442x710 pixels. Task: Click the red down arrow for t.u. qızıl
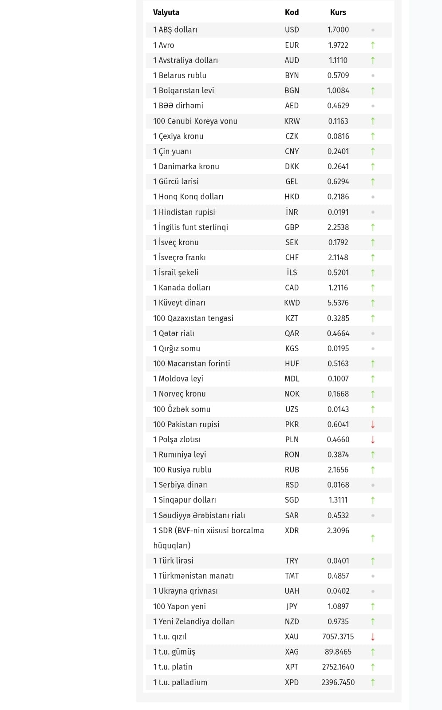click(x=373, y=637)
